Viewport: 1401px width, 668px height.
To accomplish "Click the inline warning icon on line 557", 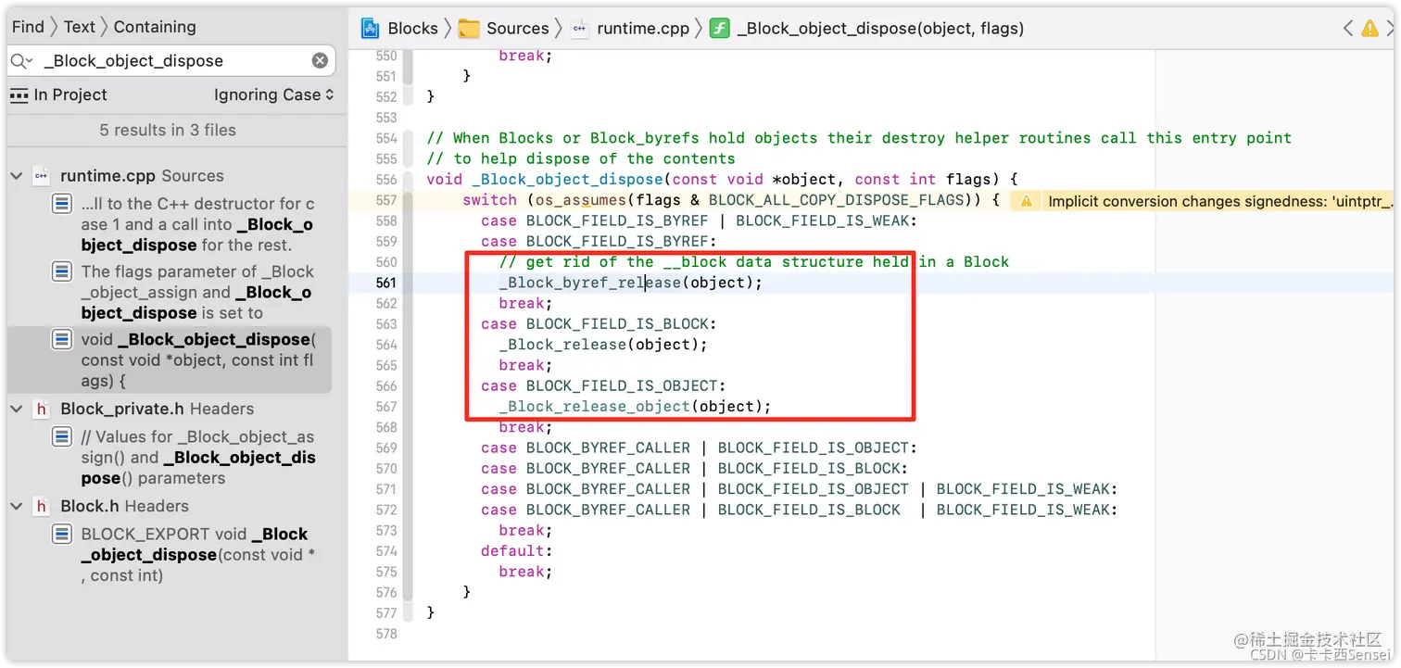I will pos(1025,201).
